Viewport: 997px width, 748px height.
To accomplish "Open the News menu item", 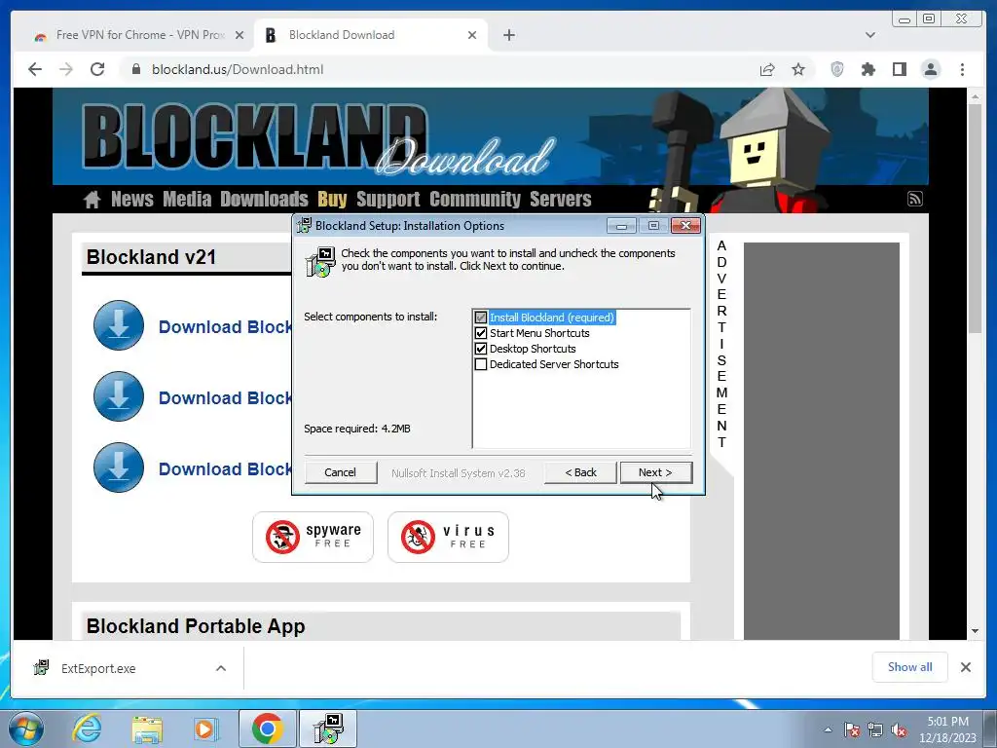I will [x=132, y=199].
